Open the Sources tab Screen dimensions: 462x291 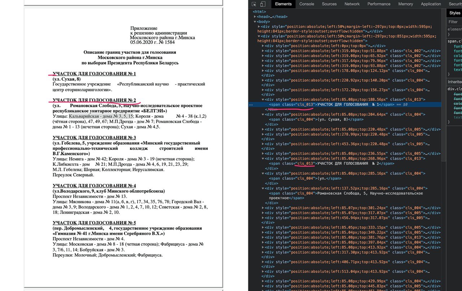pyautogui.click(x=329, y=4)
